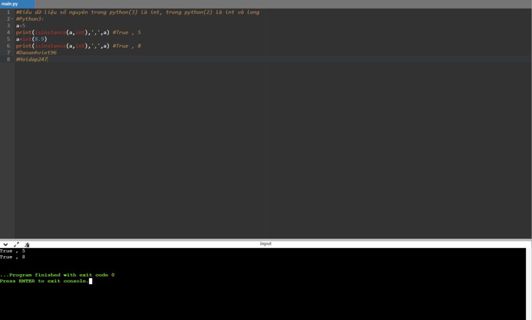Click line number 1 in the gutter
Screen dimensions: 532x320
point(8,12)
